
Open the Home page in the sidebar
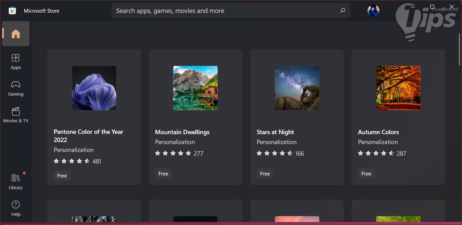[16, 34]
